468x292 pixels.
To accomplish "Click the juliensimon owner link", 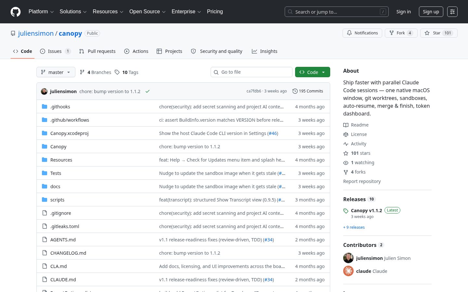I will pos(36,33).
